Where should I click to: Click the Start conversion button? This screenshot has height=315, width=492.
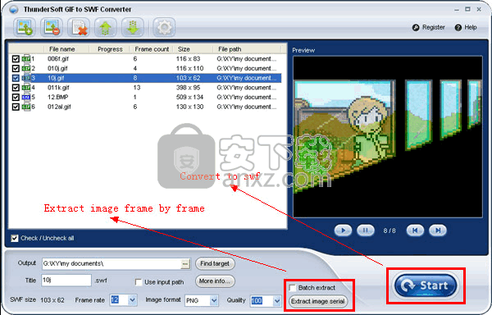point(426,285)
